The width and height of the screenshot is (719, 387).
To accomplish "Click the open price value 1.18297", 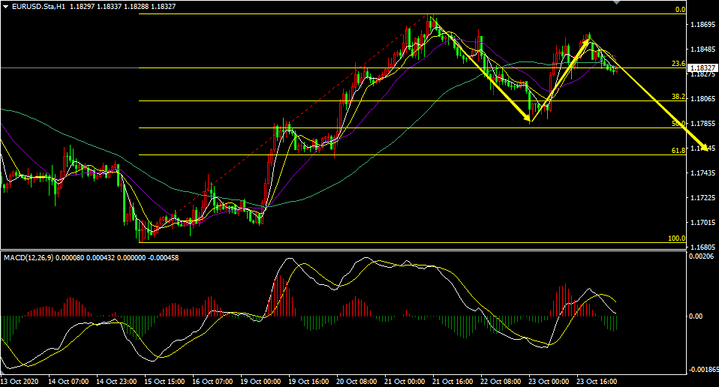I will coord(83,7).
